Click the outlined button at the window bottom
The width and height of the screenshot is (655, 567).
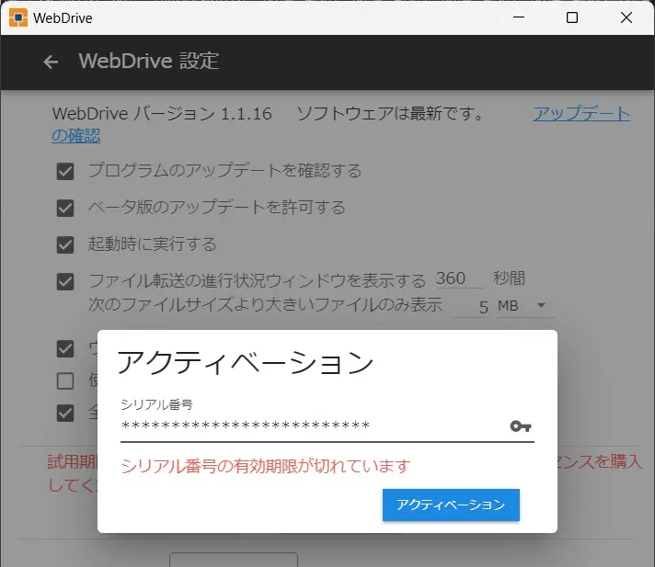tap(234, 560)
